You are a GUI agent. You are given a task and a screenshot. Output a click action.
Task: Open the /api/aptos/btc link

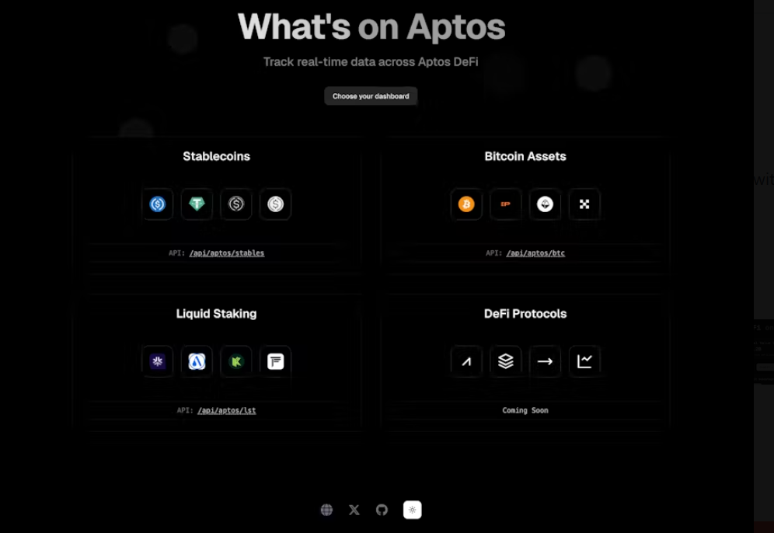point(535,253)
